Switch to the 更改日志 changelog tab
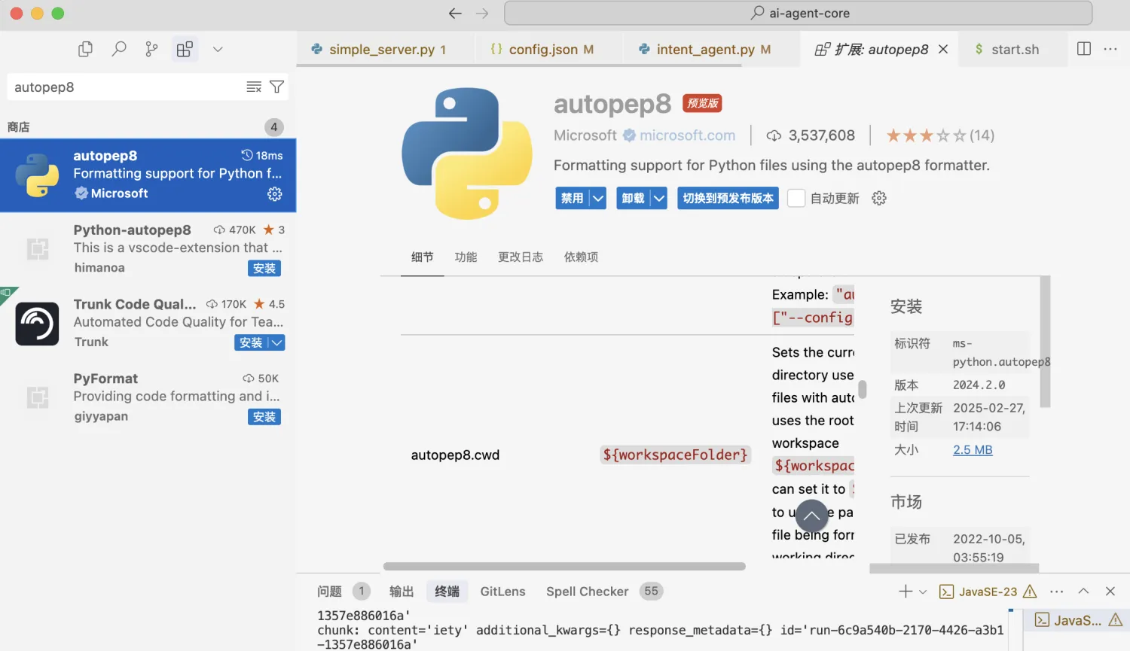The width and height of the screenshot is (1130, 651). click(x=521, y=257)
